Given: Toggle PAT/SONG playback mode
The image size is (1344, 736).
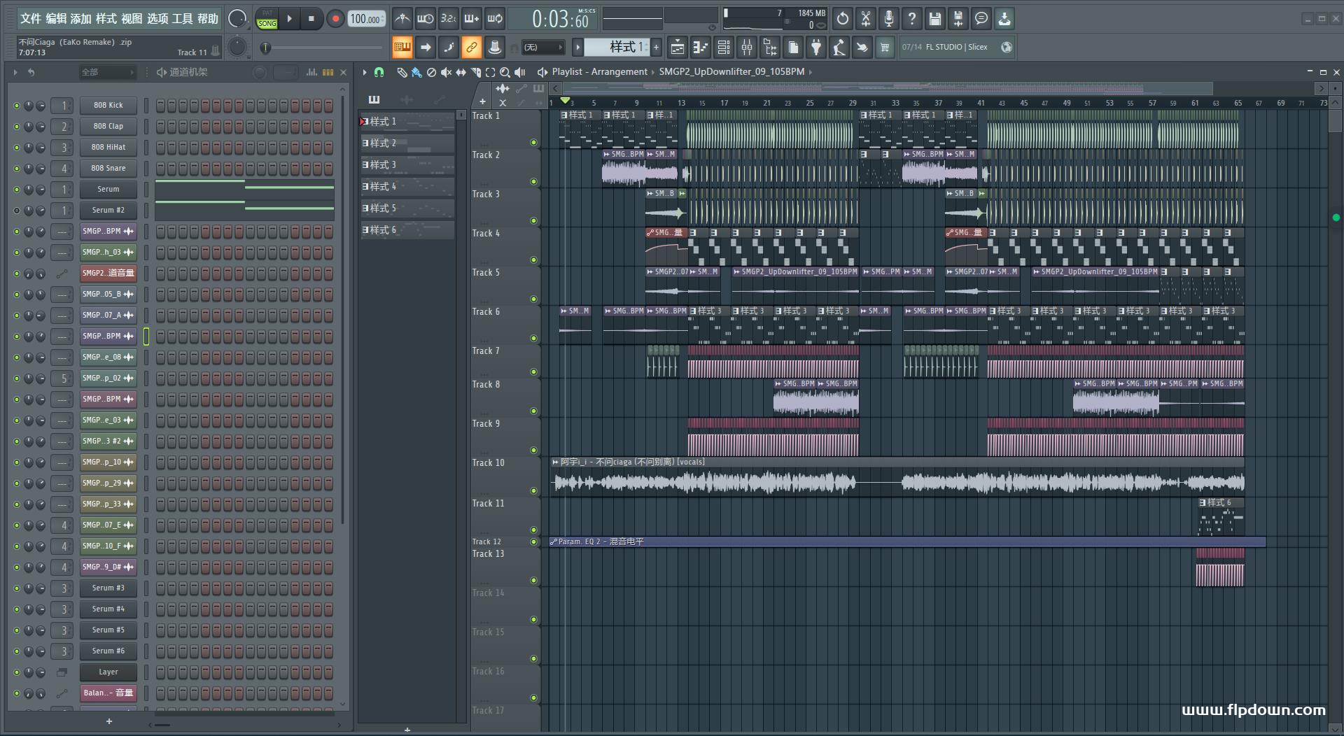Looking at the screenshot, I should (x=267, y=19).
